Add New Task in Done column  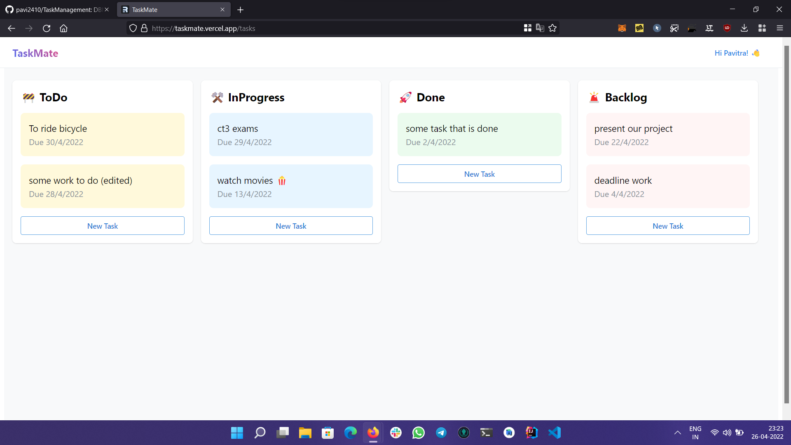[x=479, y=174]
